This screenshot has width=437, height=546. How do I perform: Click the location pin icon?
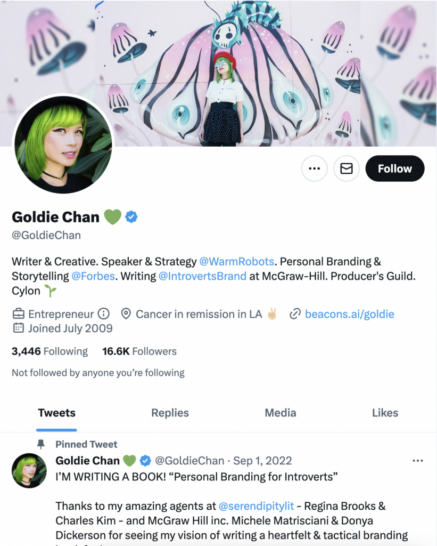coord(126,314)
